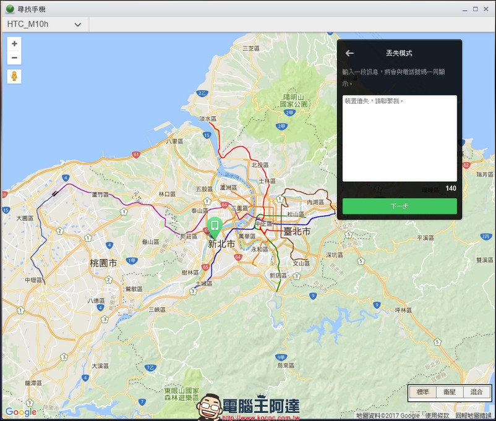This screenshot has width=496, height=421.
Task: Click the 140 character counter
Action: coord(451,189)
